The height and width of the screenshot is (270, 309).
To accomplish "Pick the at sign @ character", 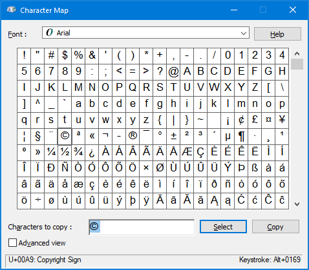I will pos(173,72).
